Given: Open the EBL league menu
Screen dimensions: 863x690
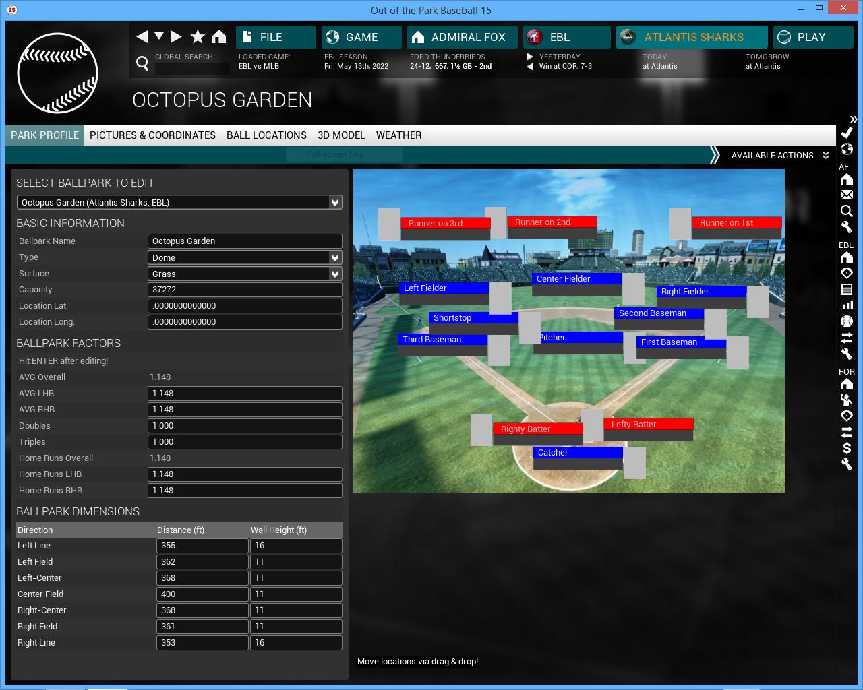Looking at the screenshot, I should click(x=567, y=37).
